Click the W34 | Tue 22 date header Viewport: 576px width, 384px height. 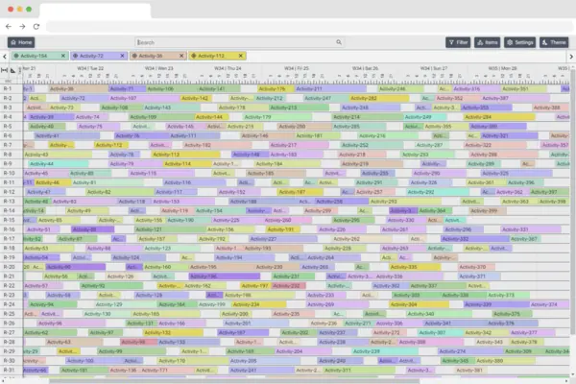tap(90, 68)
